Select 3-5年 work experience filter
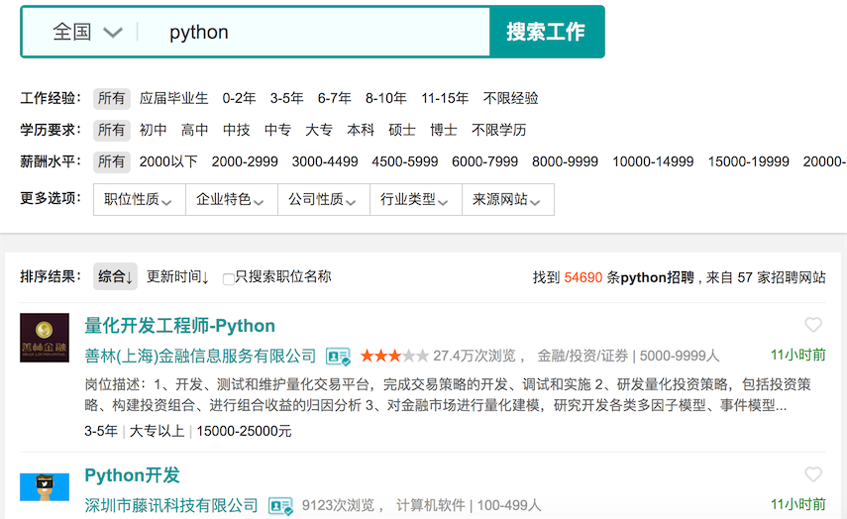This screenshot has width=847, height=519. click(286, 99)
